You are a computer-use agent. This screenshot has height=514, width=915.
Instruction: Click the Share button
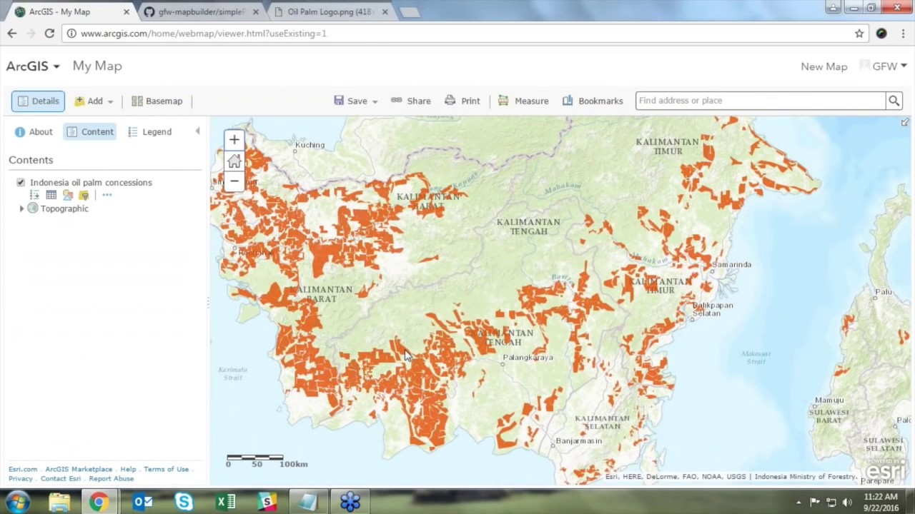(411, 101)
